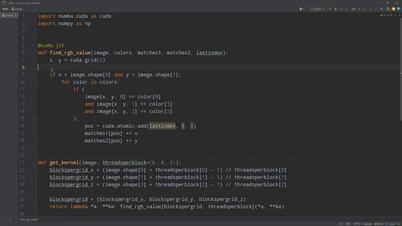Image resolution: width=402 pixels, height=226 pixels.
Task: Click the PyCharm application logo icon
Action: [x=4, y=3]
